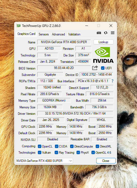Click the Resizable BAR value Enabled

[x=102, y=139]
